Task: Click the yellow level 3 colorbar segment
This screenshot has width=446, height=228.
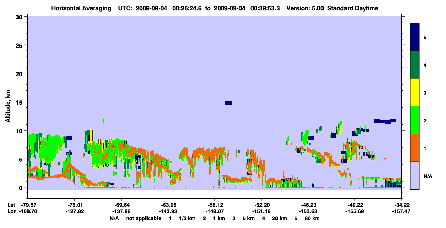Action: (x=415, y=92)
